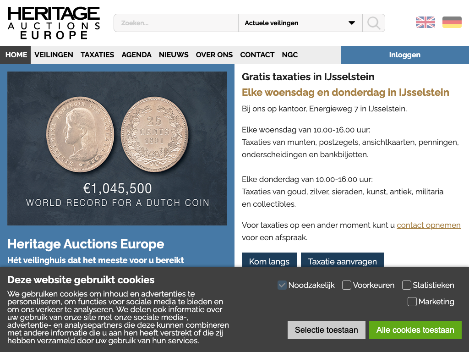Click the magnifying glass search icon
The width and height of the screenshot is (469, 352).
coord(374,23)
